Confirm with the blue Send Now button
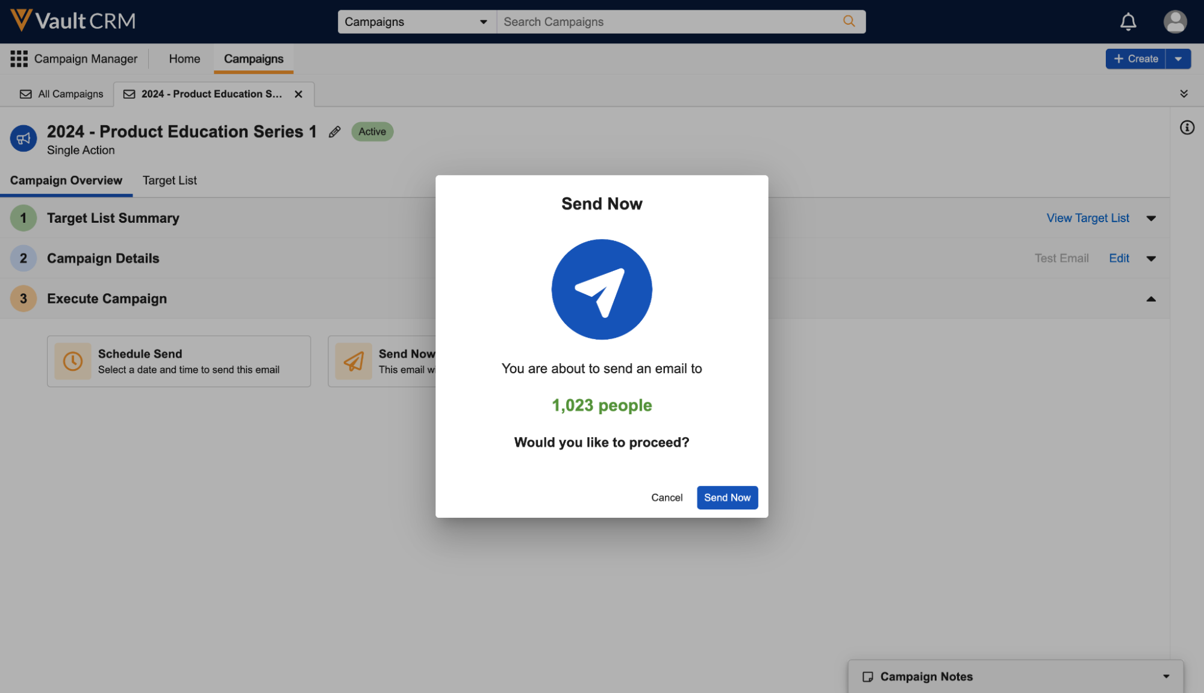The width and height of the screenshot is (1204, 693). pyautogui.click(x=727, y=497)
